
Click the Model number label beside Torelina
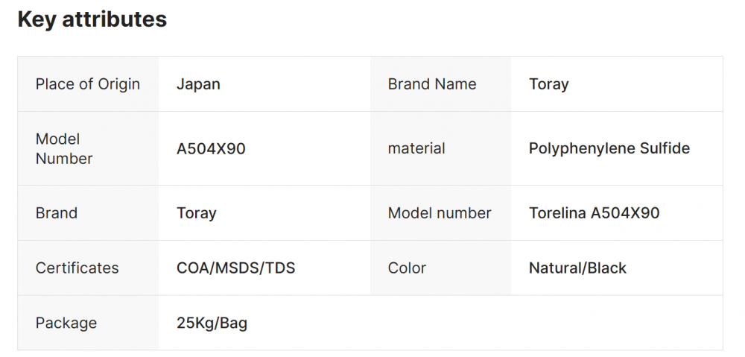pyautogui.click(x=440, y=213)
